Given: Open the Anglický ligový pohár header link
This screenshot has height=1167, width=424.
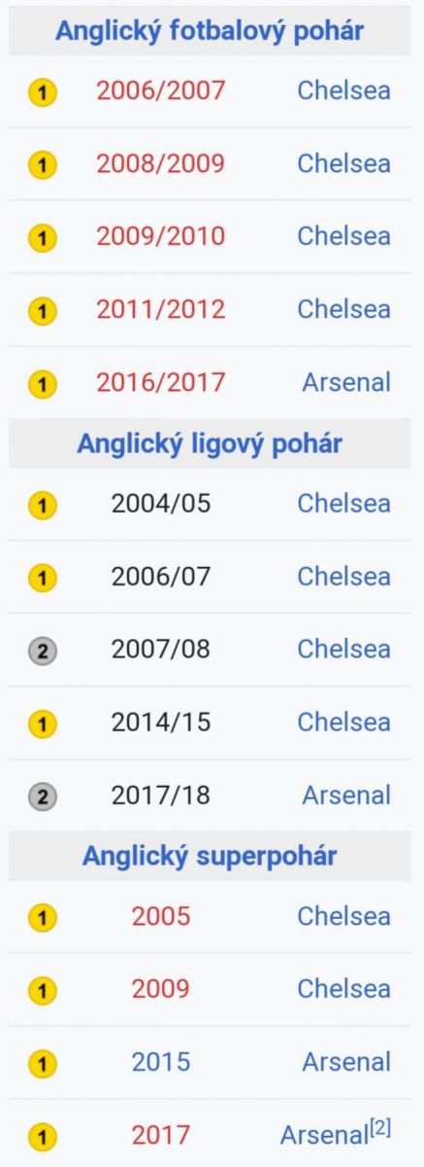Looking at the screenshot, I should pos(210,443).
